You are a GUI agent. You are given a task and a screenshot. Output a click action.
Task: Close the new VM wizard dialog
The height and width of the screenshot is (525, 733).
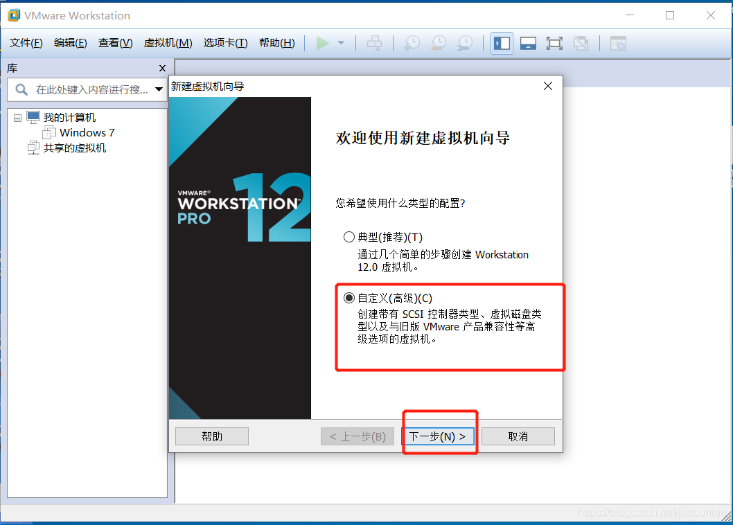point(548,86)
